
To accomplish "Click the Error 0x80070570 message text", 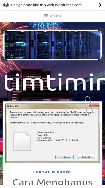I will pos(47,123).
